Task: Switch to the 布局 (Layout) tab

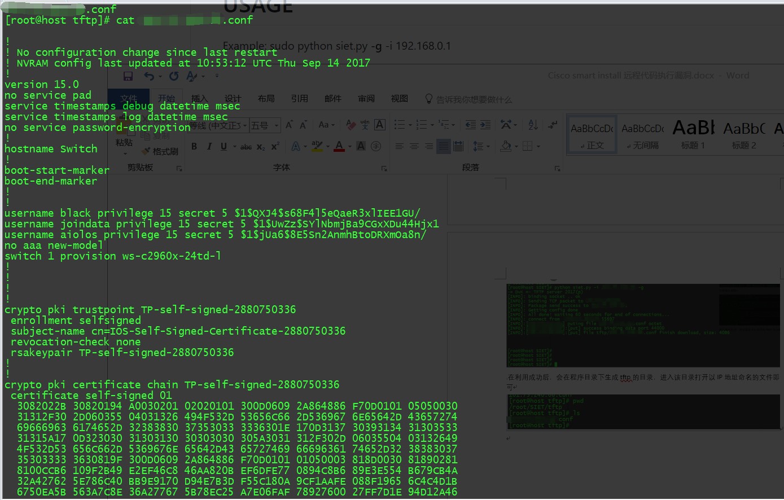Action: pos(266,99)
